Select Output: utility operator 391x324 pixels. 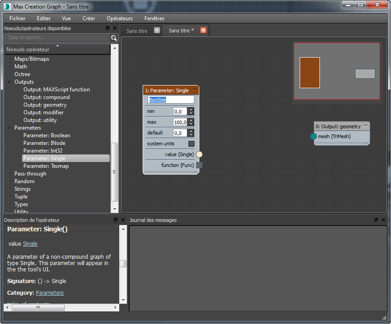click(x=40, y=120)
